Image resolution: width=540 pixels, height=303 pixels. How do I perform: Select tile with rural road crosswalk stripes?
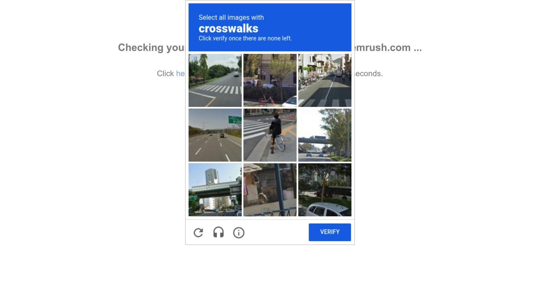(215, 80)
